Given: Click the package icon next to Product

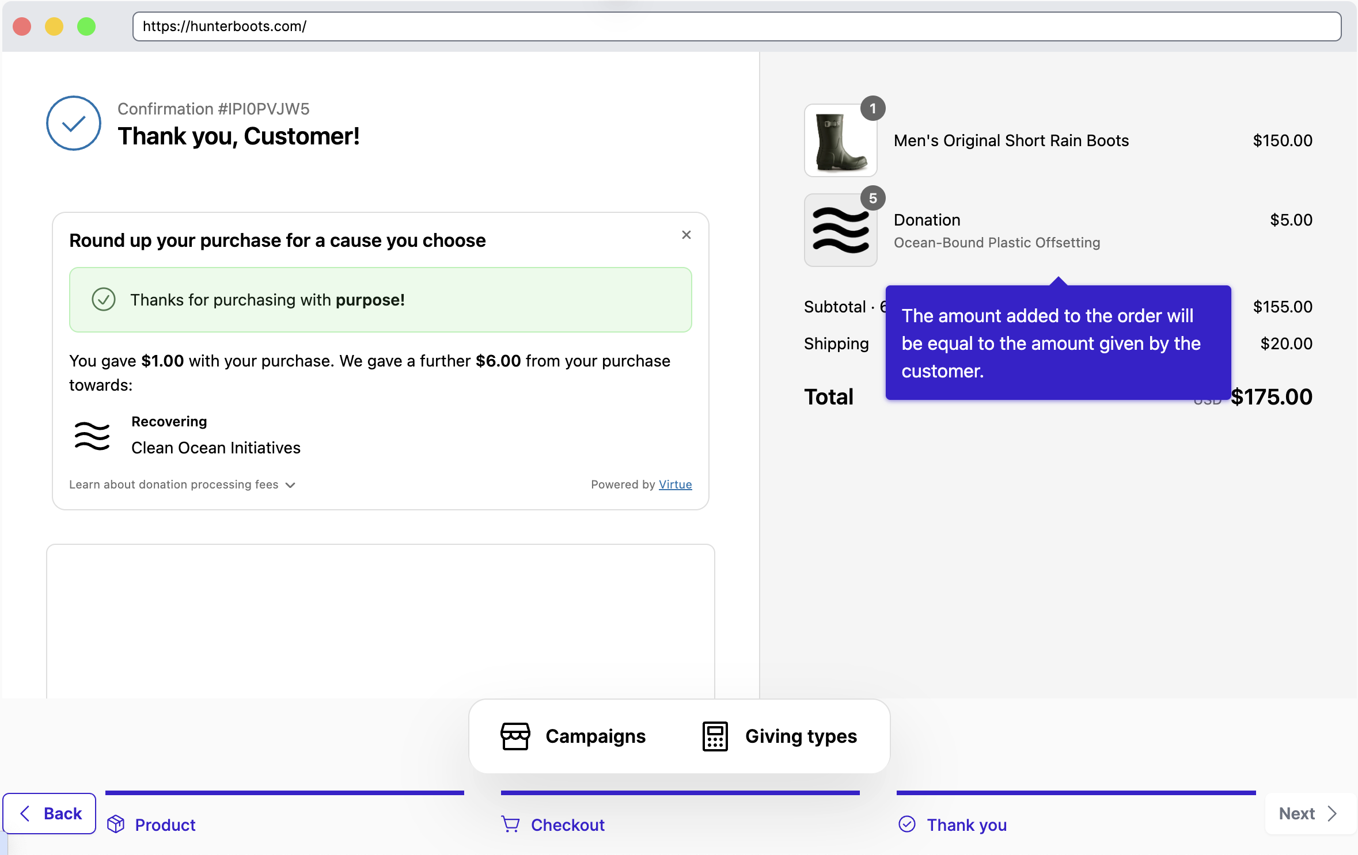Looking at the screenshot, I should click(117, 825).
